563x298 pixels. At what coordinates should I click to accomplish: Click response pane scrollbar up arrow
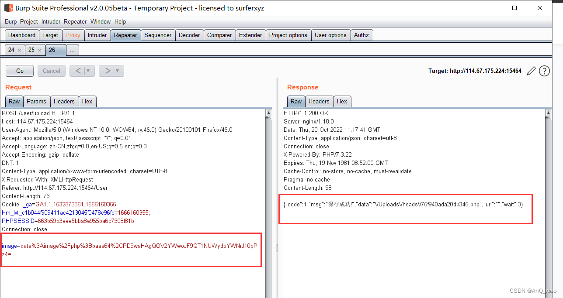(x=549, y=113)
